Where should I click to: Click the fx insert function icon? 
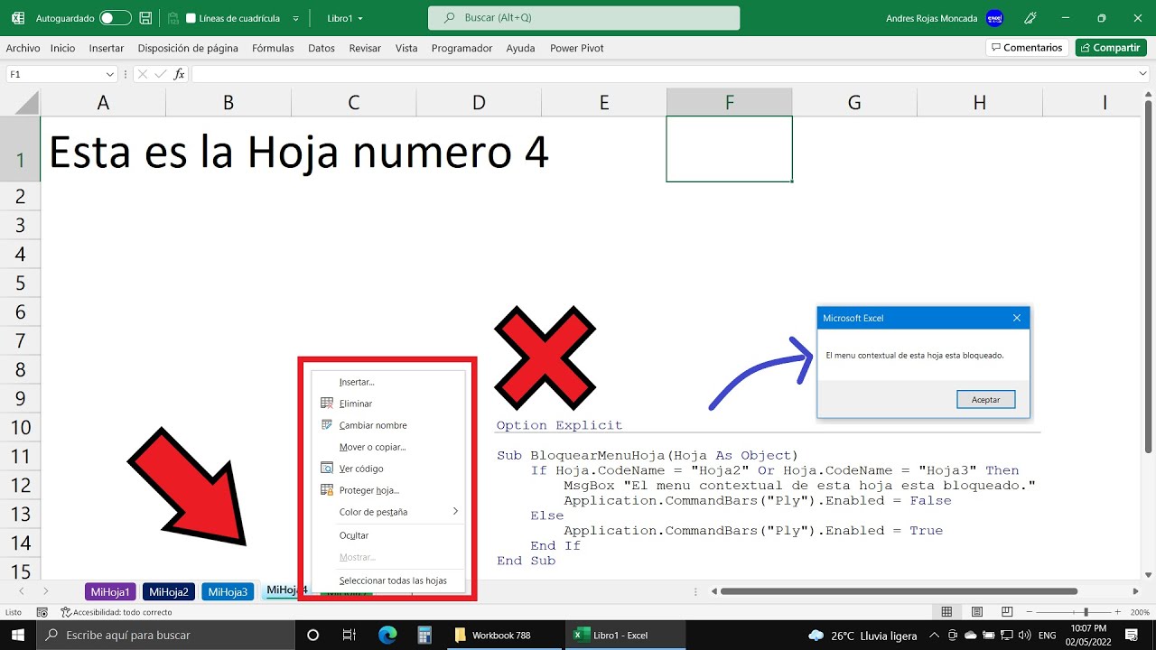point(179,74)
